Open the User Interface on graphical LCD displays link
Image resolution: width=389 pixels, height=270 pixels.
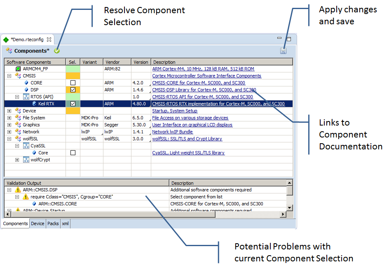(192, 125)
